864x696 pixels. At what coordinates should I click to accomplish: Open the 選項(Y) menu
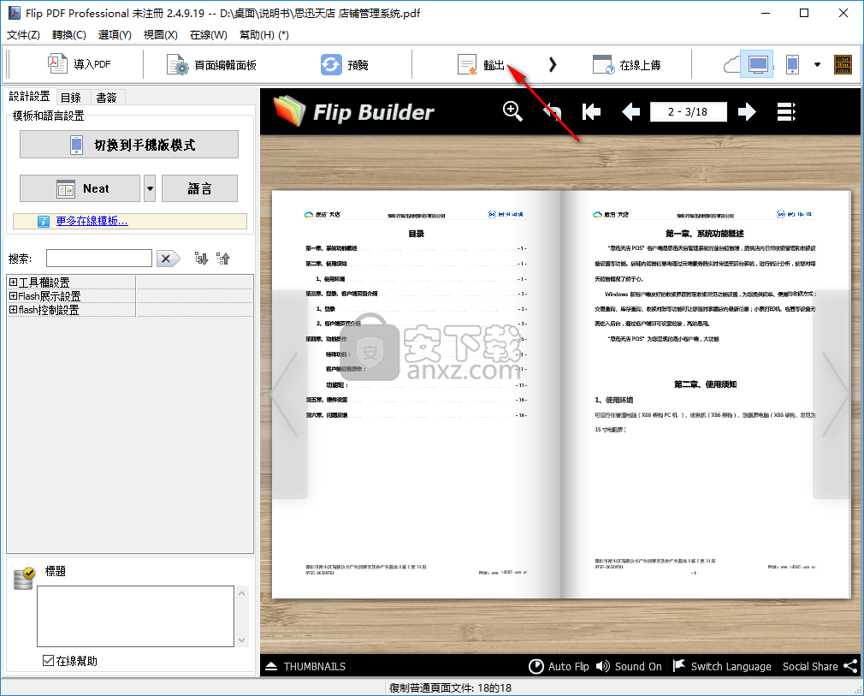[115, 35]
